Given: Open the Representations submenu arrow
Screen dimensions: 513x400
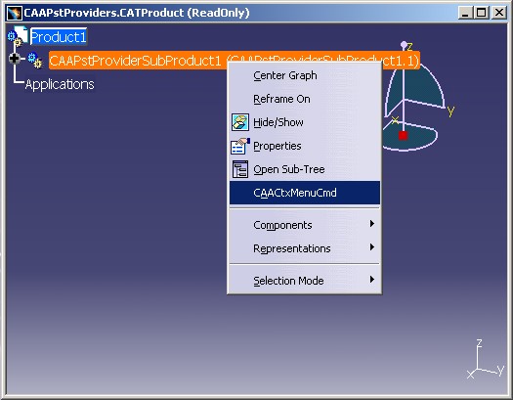Looking at the screenshot, I should (x=372, y=247).
